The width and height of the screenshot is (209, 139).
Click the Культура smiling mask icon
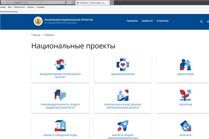click(x=185, y=126)
